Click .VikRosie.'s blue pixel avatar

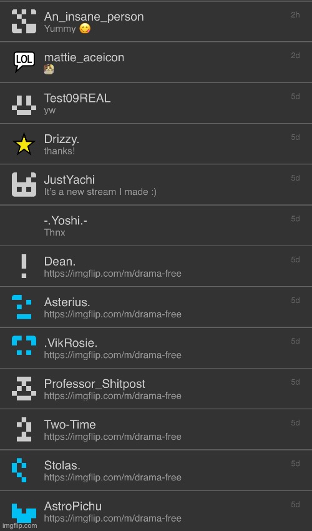click(x=24, y=345)
